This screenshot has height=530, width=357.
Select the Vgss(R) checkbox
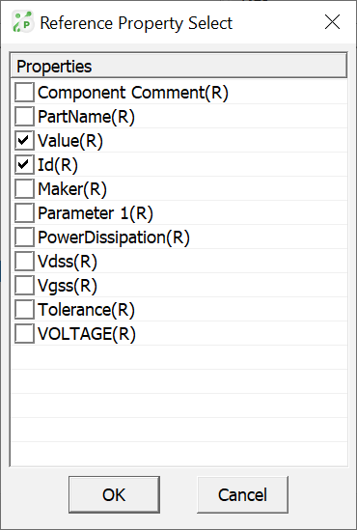[24, 286]
